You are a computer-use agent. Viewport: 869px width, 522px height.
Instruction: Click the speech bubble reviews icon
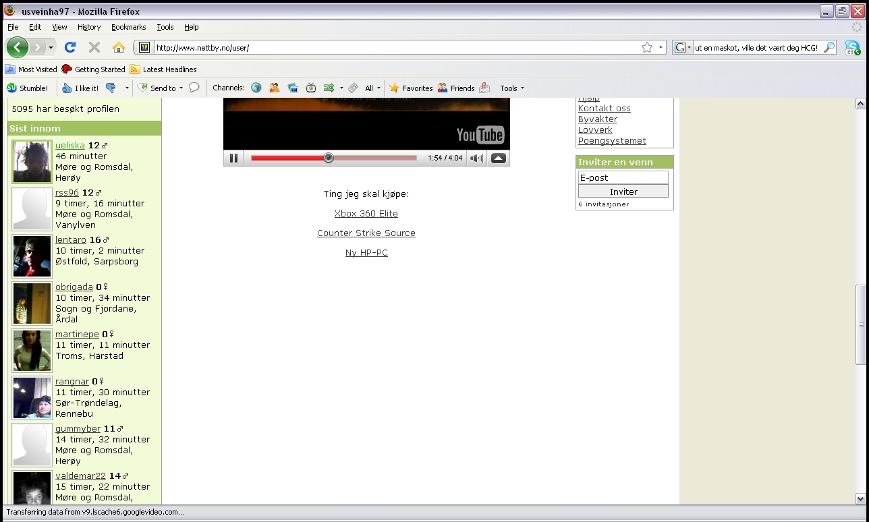point(194,88)
